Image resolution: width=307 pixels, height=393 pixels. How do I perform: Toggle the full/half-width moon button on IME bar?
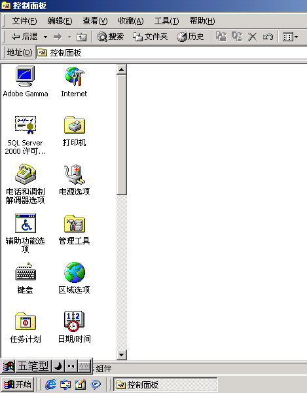tap(58, 366)
